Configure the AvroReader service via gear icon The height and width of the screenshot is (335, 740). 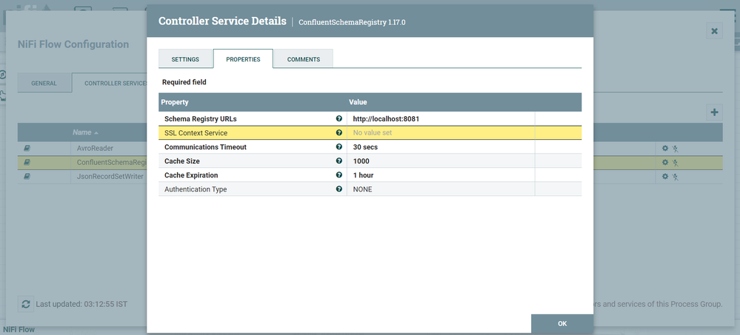(x=665, y=149)
